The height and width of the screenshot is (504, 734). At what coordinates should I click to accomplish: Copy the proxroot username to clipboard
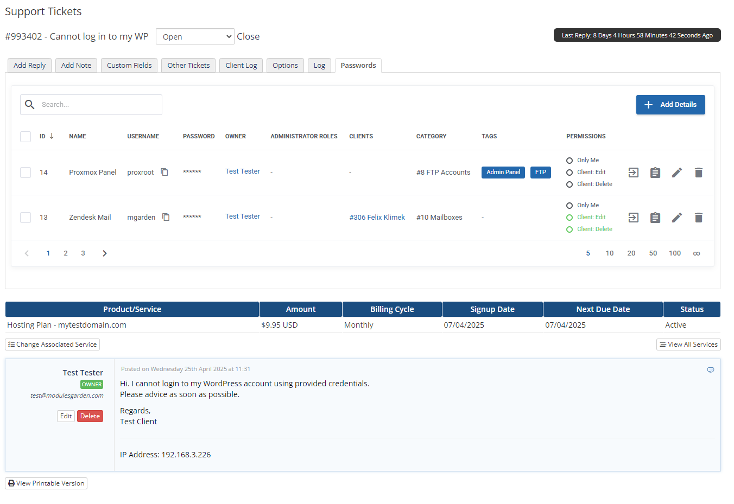164,173
